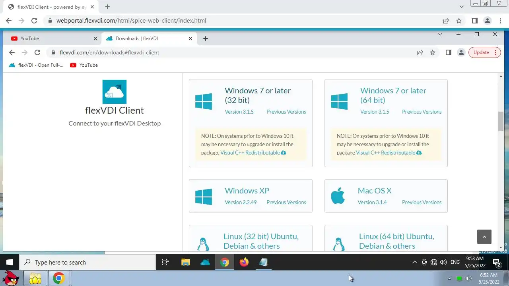Viewport: 509px width, 286px height.
Task: Switch the ENG input language indicator
Action: coord(455,262)
